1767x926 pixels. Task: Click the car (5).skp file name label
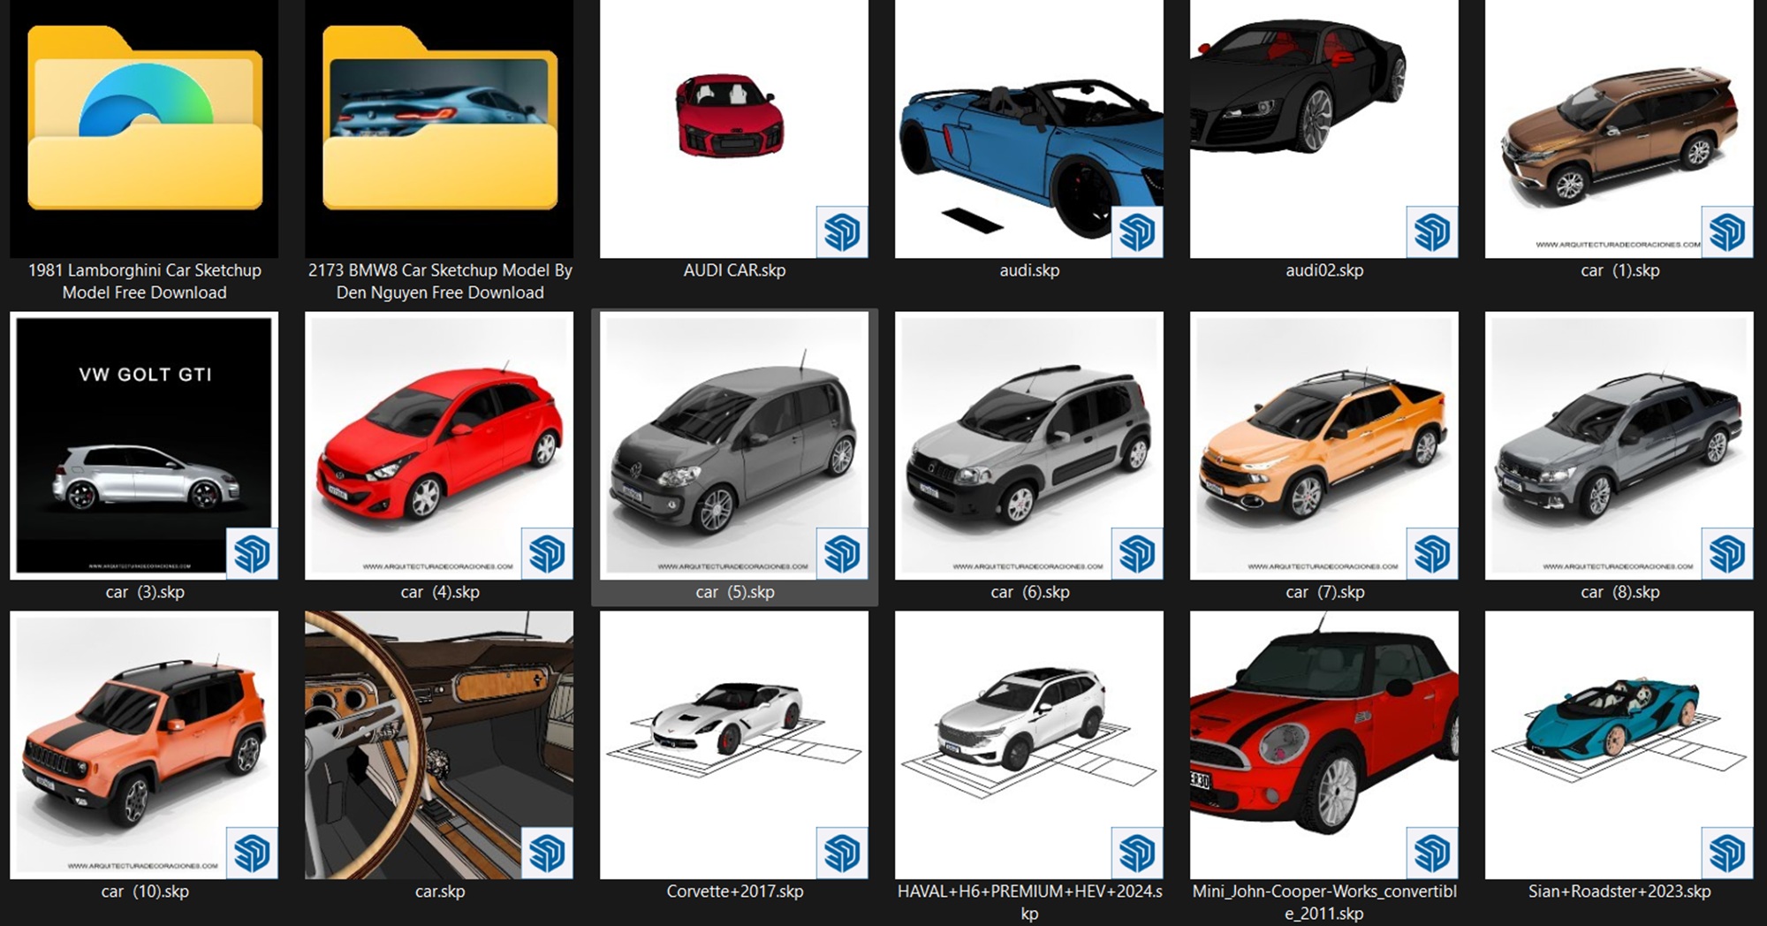coord(734,592)
